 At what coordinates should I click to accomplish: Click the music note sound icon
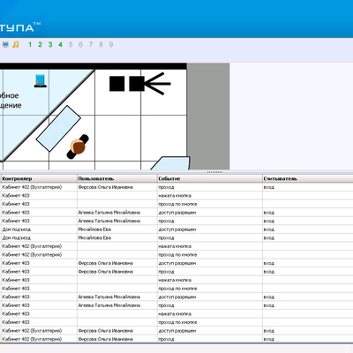[16, 44]
